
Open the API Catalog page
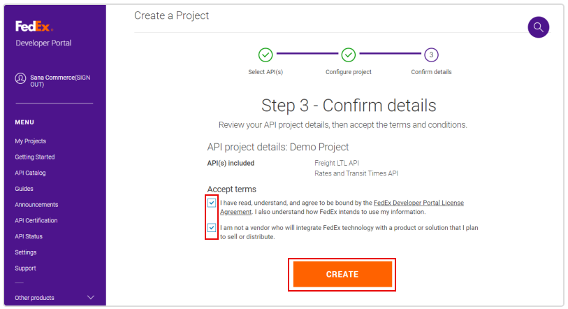coord(31,173)
